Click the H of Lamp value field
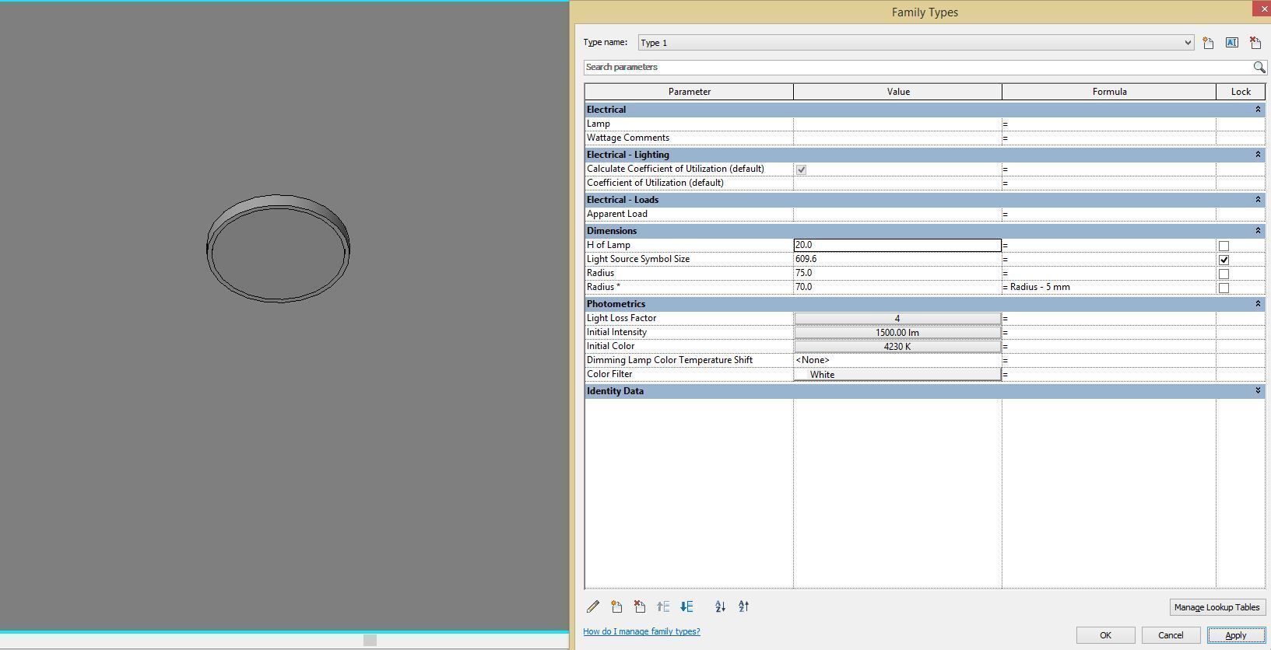Viewport: 1271px width, 650px height. [x=897, y=245]
